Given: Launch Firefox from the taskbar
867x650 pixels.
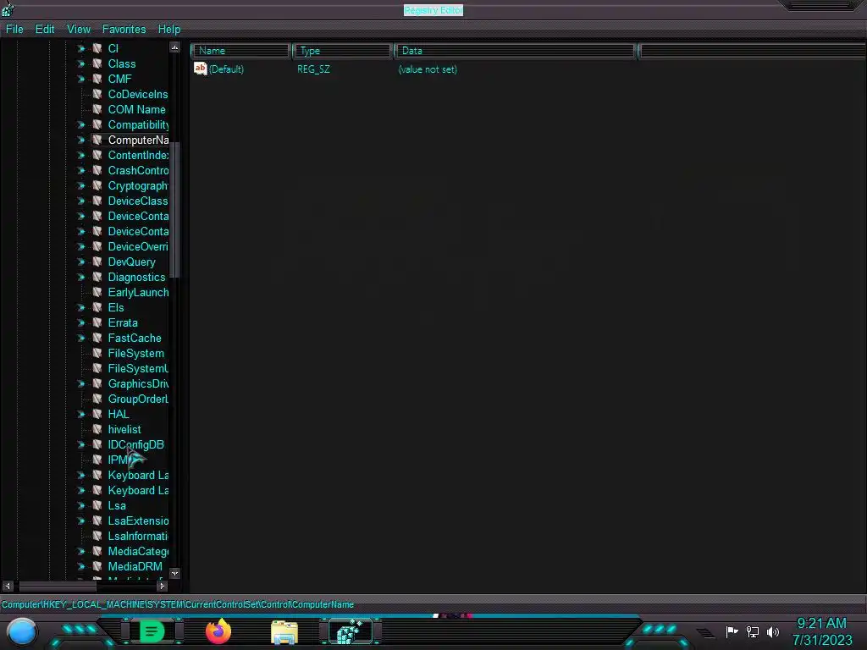Looking at the screenshot, I should point(218,631).
